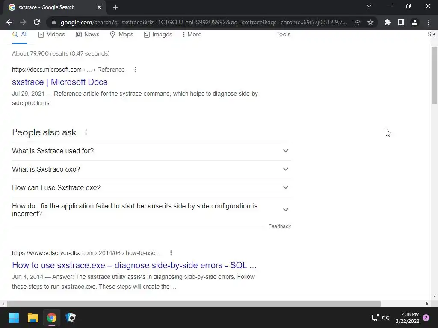Reload the Google search page

(37, 22)
